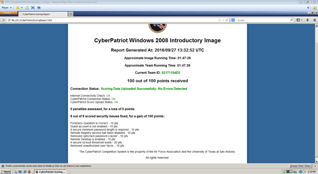Go back to the previous page

coord(4,20)
